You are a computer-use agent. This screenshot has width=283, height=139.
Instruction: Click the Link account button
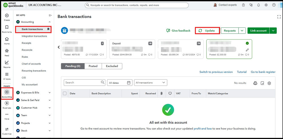[x=258, y=31]
